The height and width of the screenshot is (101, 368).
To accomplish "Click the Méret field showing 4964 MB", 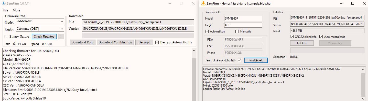I will pos(327,31).
